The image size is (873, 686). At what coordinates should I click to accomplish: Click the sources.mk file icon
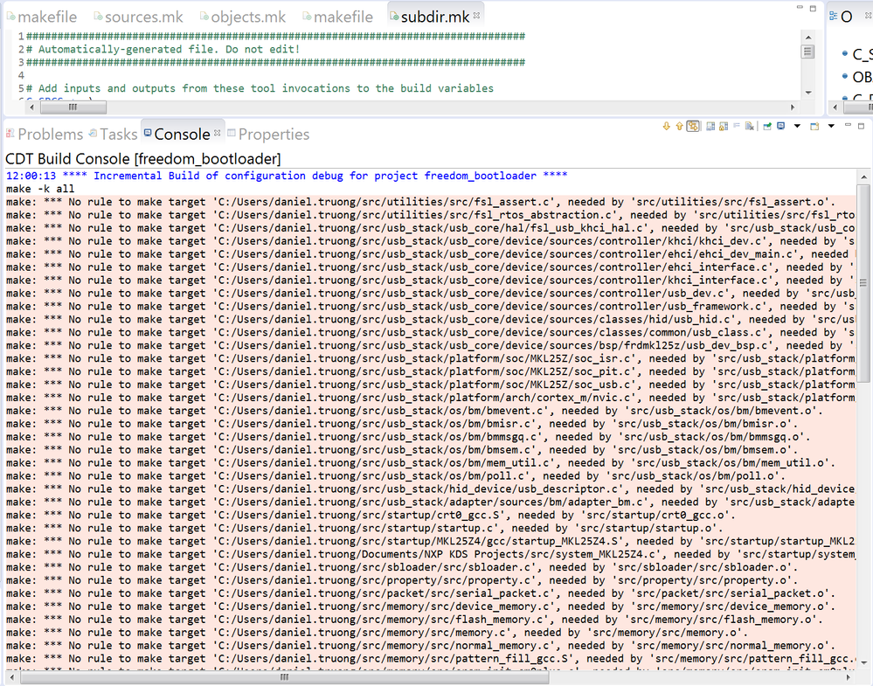click(x=99, y=17)
